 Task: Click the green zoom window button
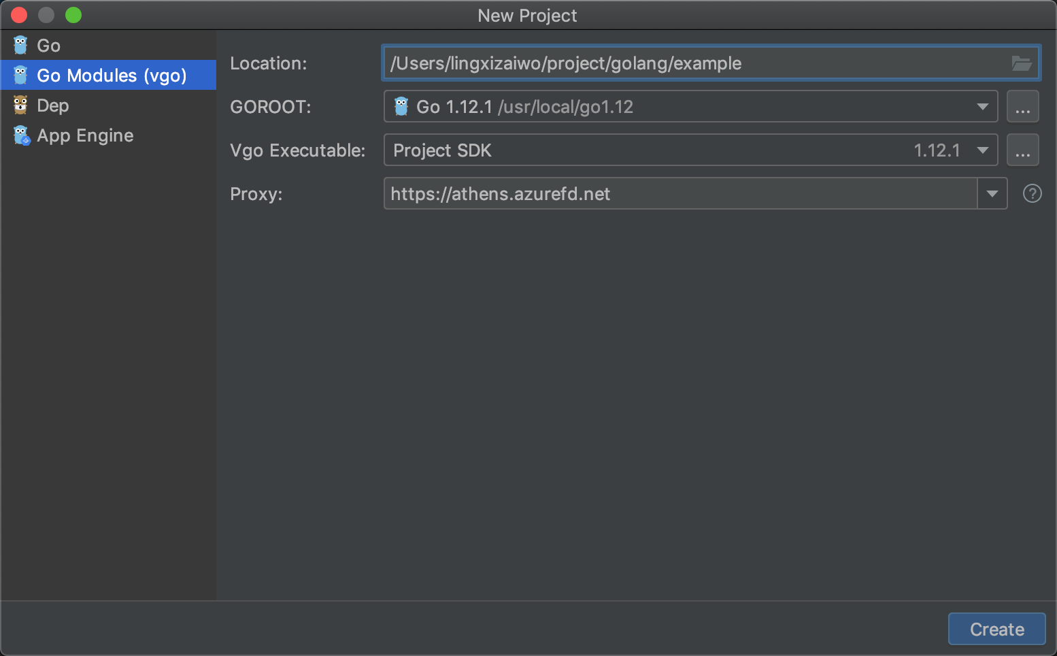click(73, 15)
